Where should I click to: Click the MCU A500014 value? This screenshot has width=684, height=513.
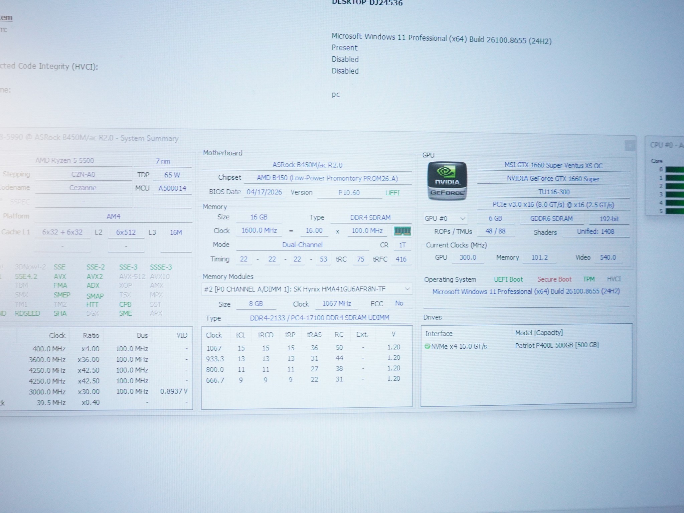[172, 188]
